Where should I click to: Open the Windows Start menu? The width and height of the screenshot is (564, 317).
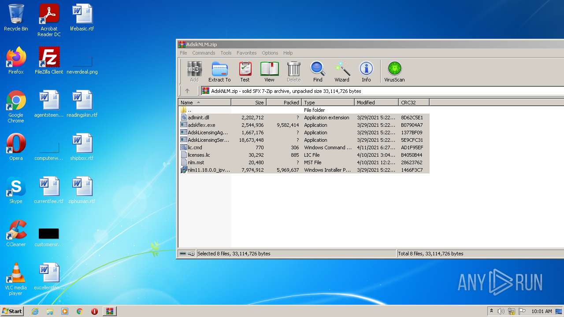[x=12, y=311]
